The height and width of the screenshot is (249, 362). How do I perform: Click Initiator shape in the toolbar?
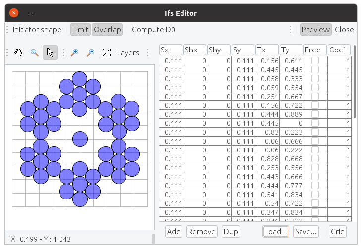pos(37,30)
